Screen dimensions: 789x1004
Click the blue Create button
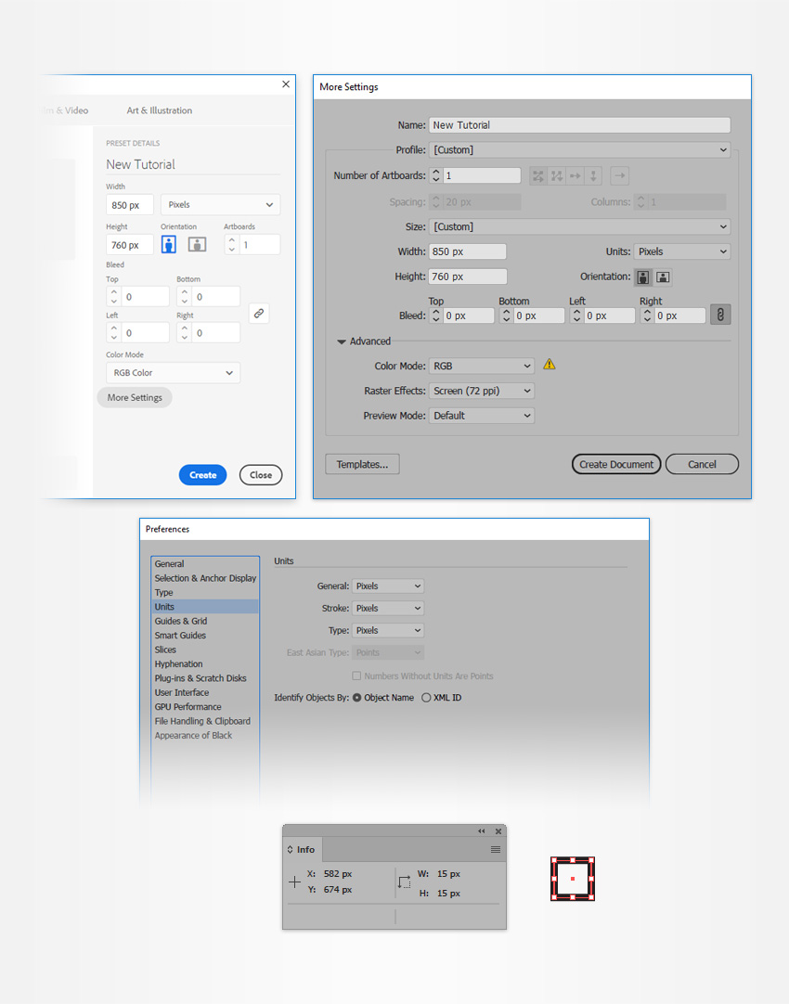click(203, 475)
